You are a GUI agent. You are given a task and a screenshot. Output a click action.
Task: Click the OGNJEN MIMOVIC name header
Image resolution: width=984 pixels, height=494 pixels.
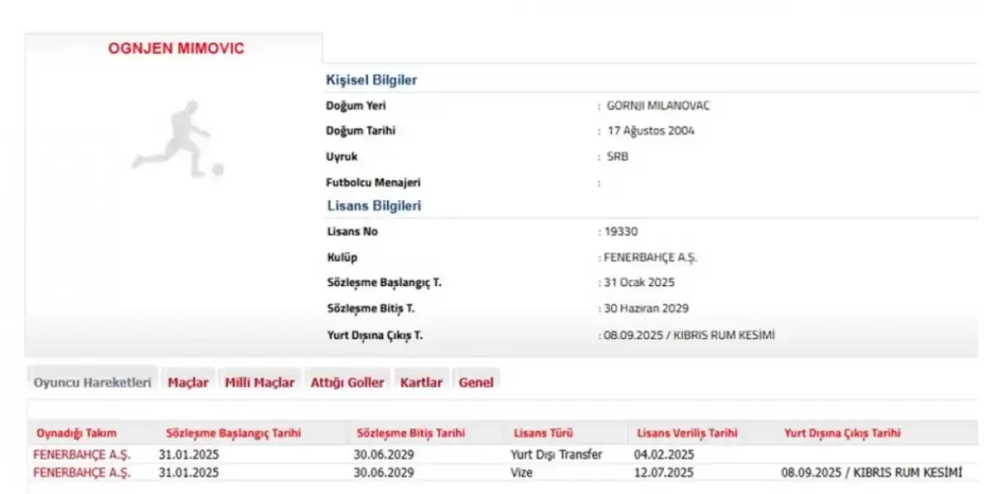[x=175, y=48]
